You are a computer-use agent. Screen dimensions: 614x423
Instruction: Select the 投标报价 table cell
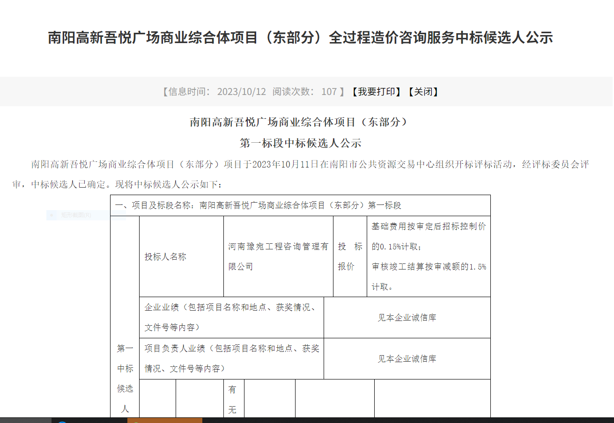point(350,256)
